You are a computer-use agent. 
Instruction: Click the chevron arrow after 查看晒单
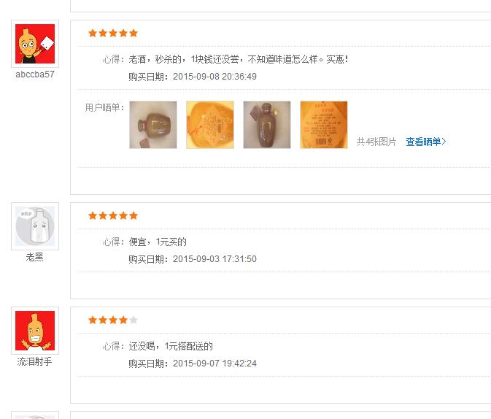(444, 142)
